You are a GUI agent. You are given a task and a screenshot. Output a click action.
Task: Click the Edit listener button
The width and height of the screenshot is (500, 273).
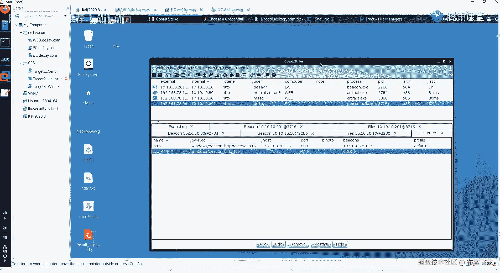(x=279, y=244)
